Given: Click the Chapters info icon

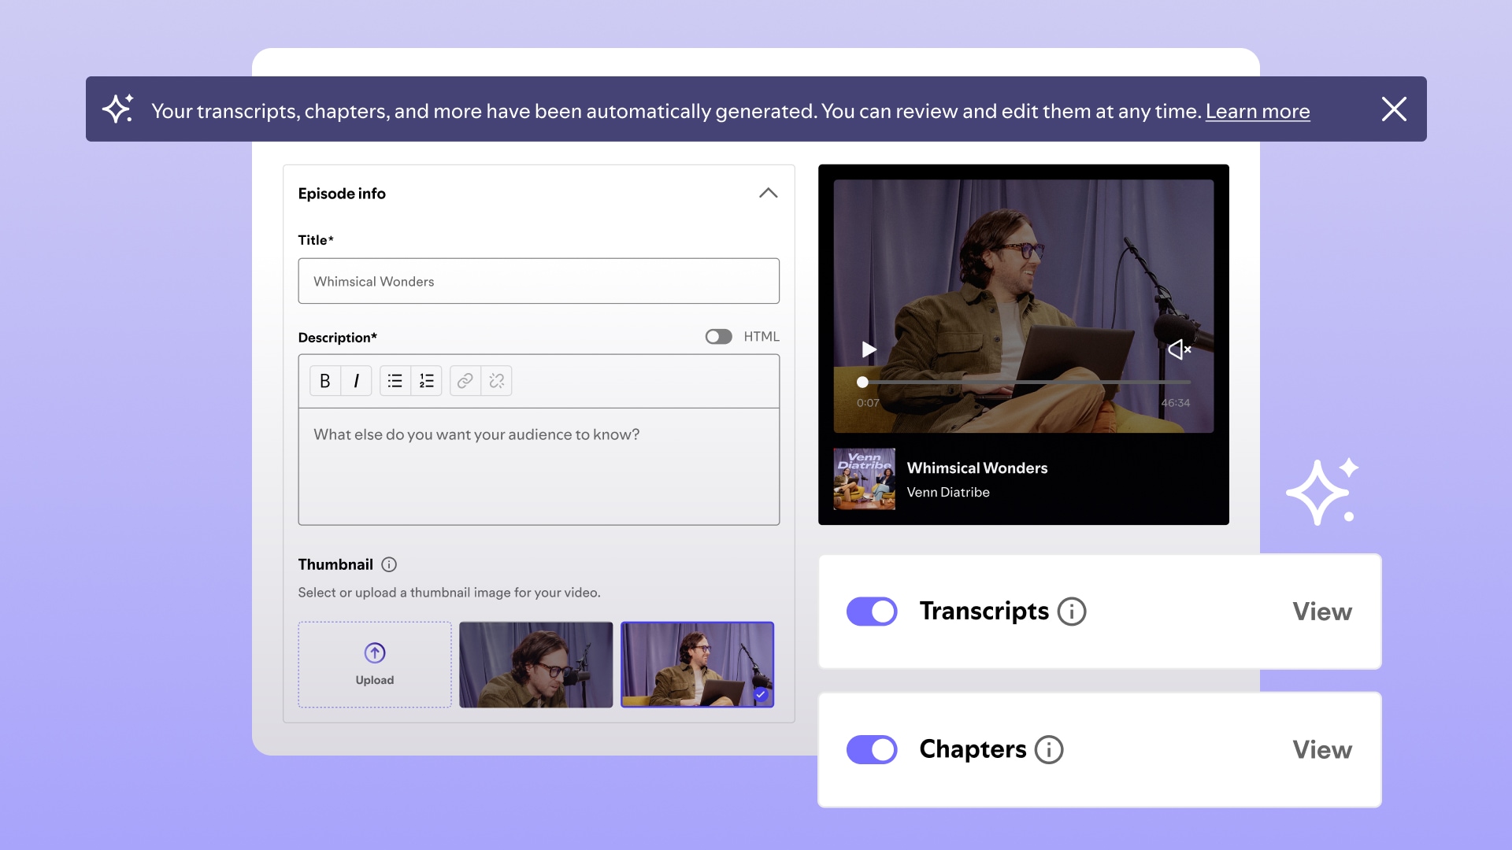Looking at the screenshot, I should (1048, 749).
